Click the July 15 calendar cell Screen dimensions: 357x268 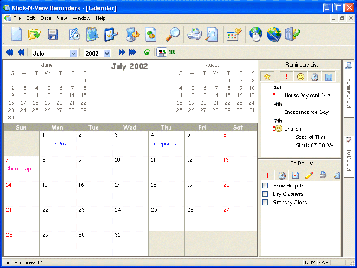58,193
